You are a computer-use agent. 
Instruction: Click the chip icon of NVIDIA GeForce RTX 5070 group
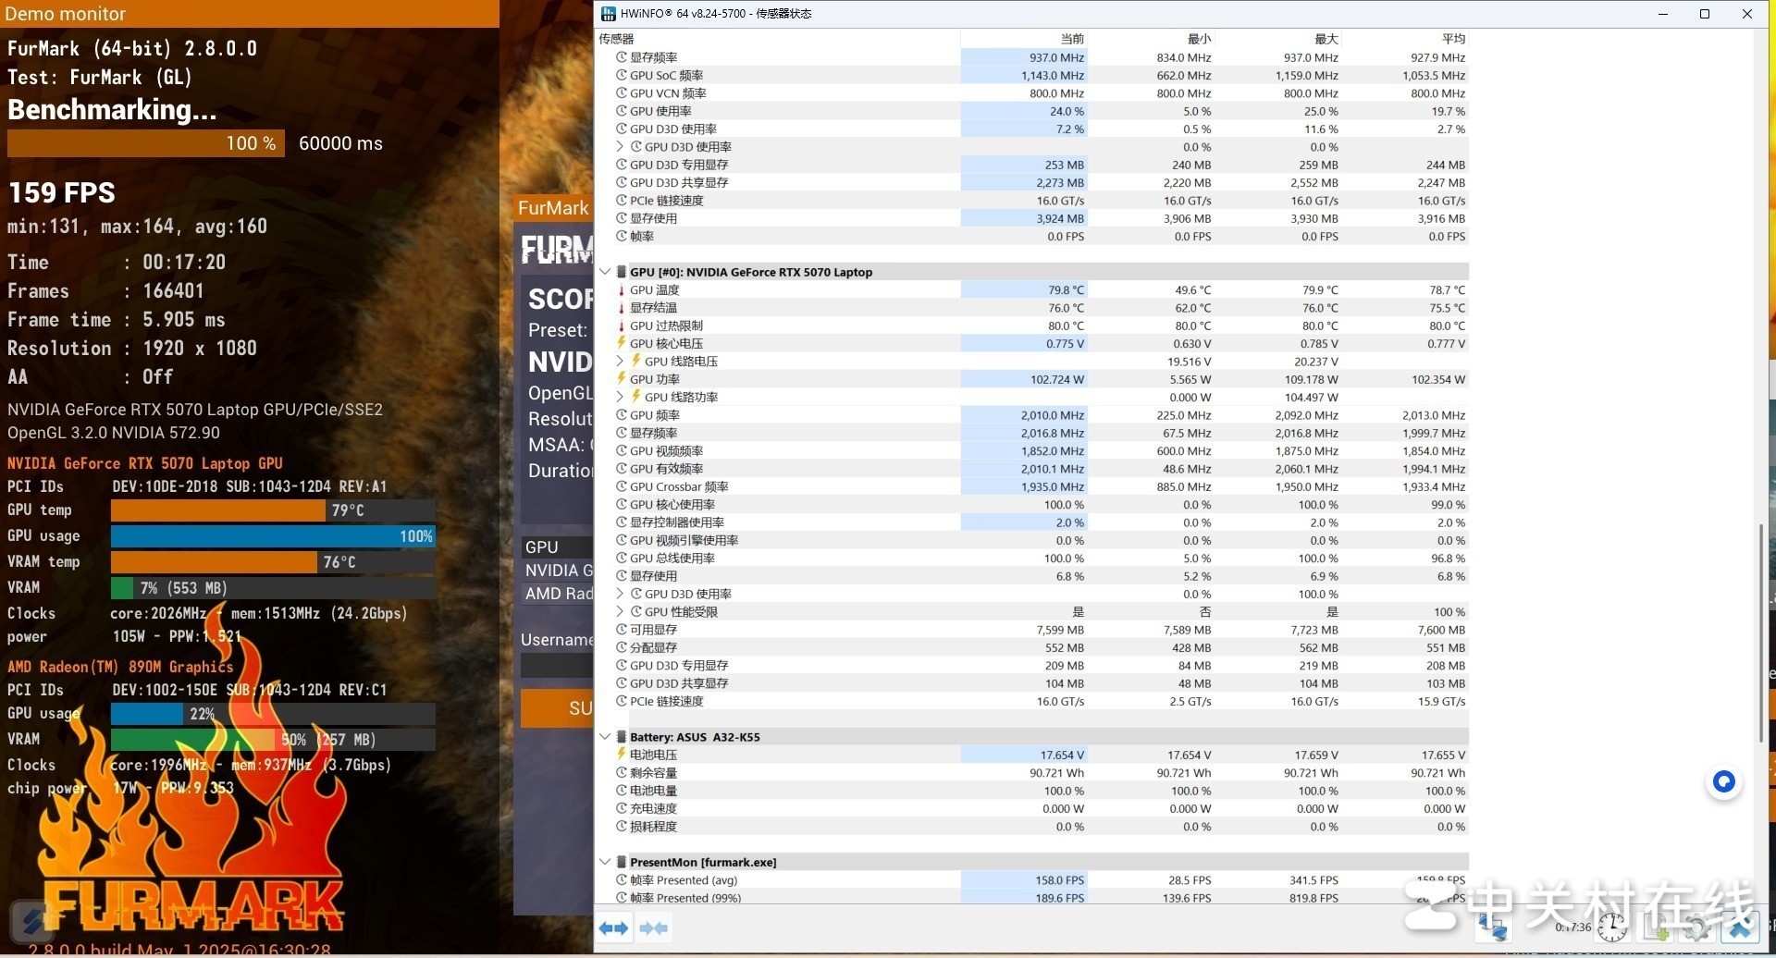(x=622, y=272)
